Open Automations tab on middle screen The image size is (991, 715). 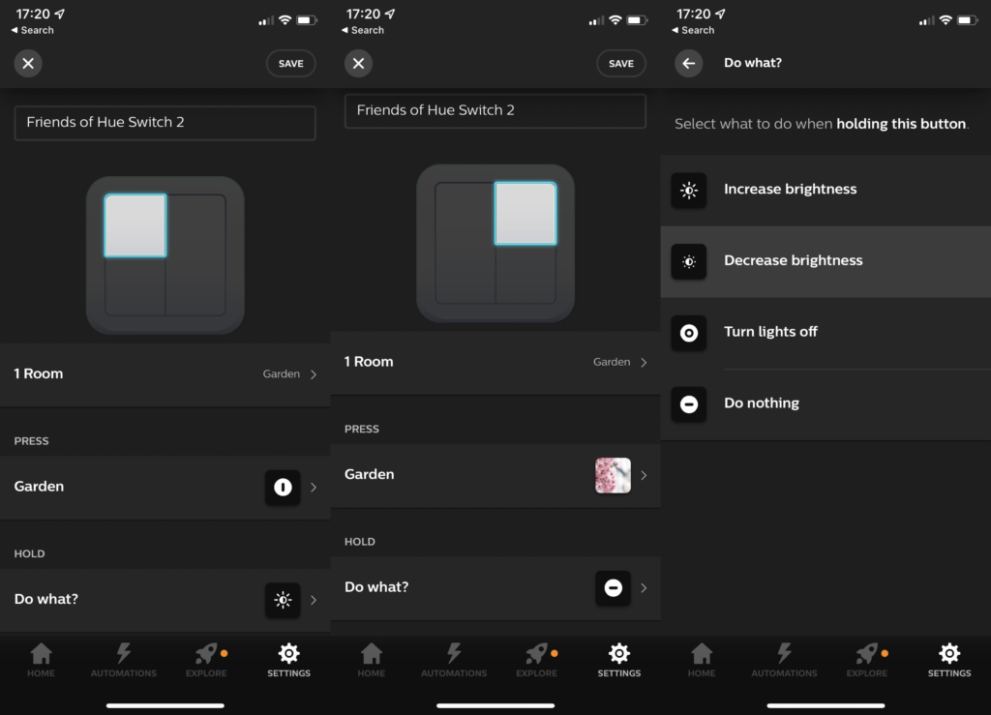(x=455, y=660)
